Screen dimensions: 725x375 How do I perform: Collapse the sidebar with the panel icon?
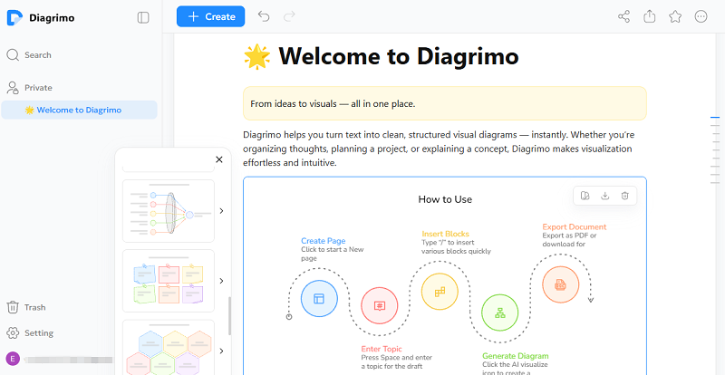143,17
